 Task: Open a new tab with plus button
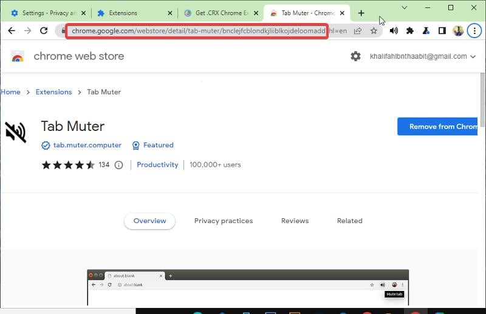coord(361,13)
